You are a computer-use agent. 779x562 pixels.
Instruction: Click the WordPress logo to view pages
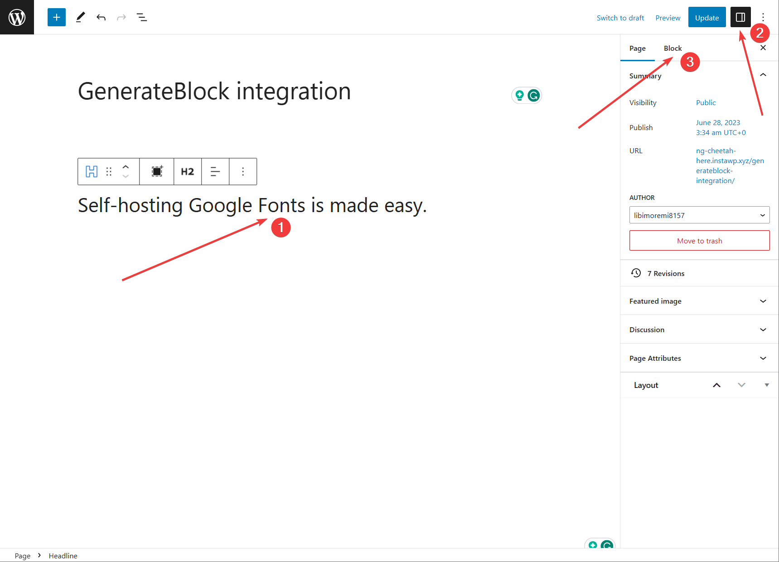point(17,17)
